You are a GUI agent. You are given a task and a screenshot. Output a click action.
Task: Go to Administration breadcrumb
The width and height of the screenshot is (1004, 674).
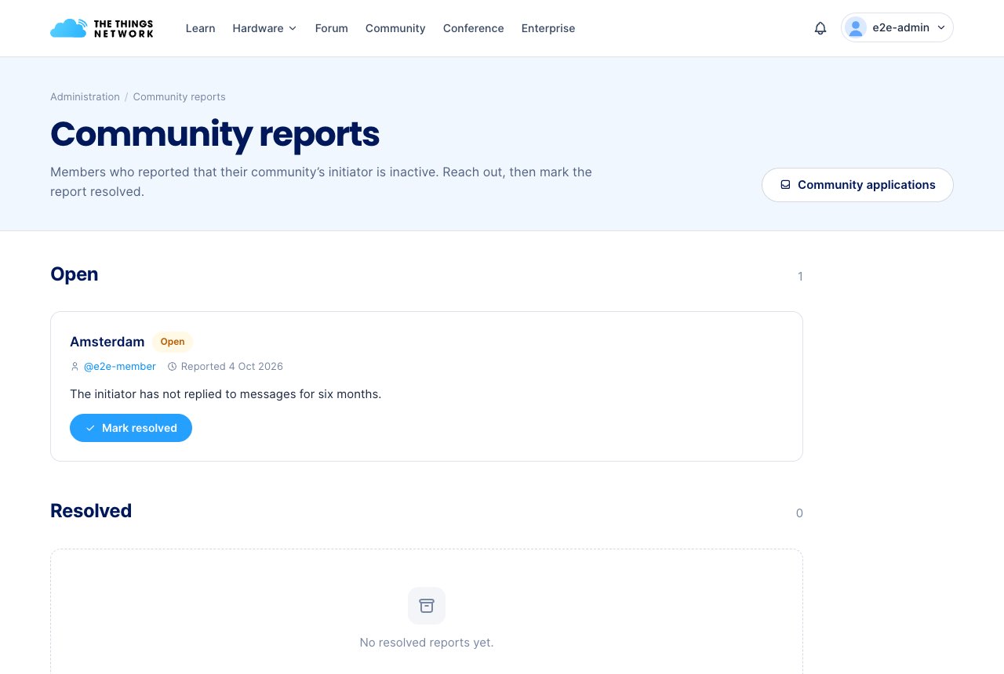85,97
